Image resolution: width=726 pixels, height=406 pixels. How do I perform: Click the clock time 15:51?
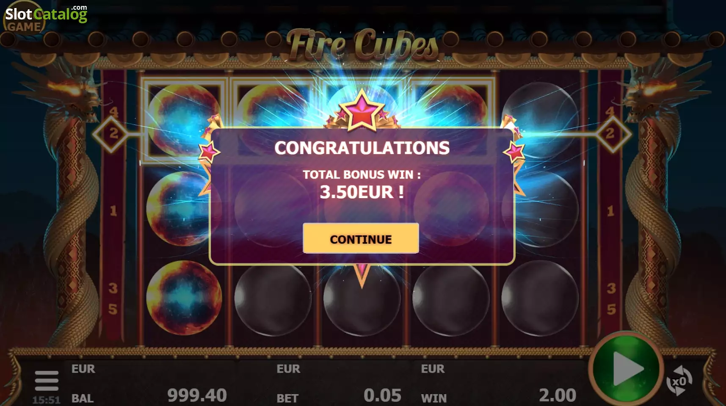[46, 400]
